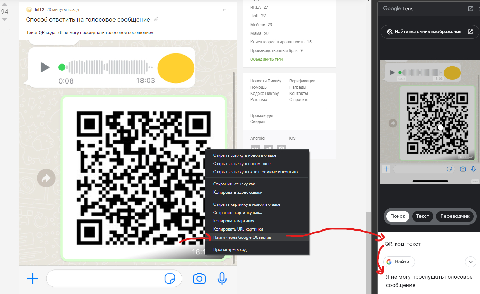Open the "О проекте" link

click(299, 100)
